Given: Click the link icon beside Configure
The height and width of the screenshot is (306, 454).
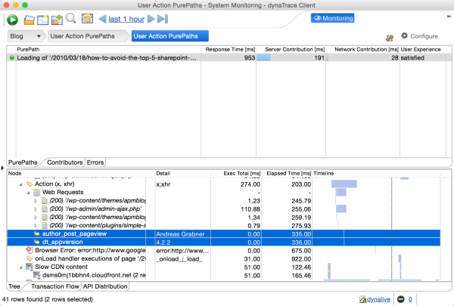Looking at the screenshot, I should (390, 38).
